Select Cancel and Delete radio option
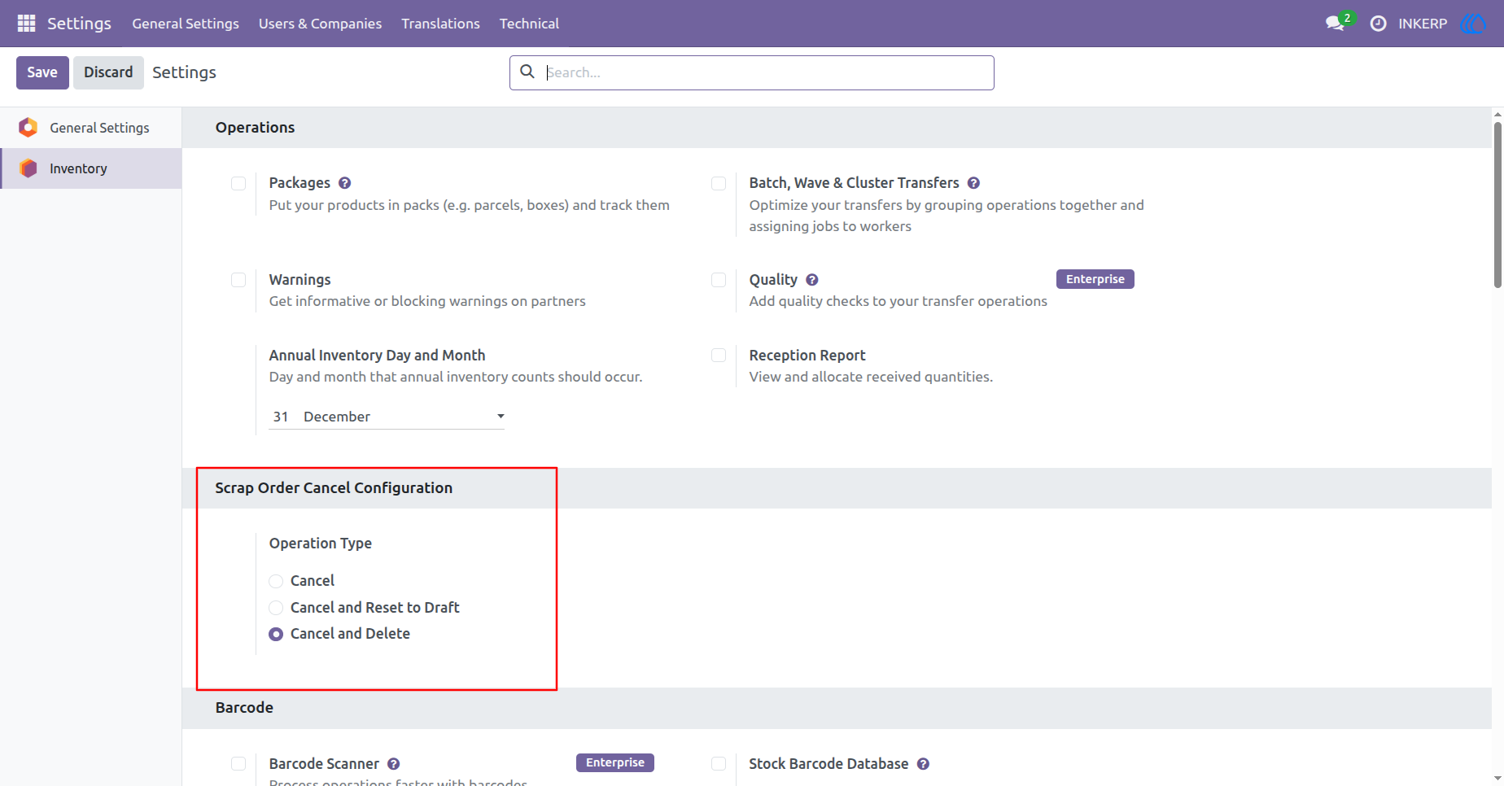Image resolution: width=1504 pixels, height=786 pixels. pyautogui.click(x=276, y=634)
